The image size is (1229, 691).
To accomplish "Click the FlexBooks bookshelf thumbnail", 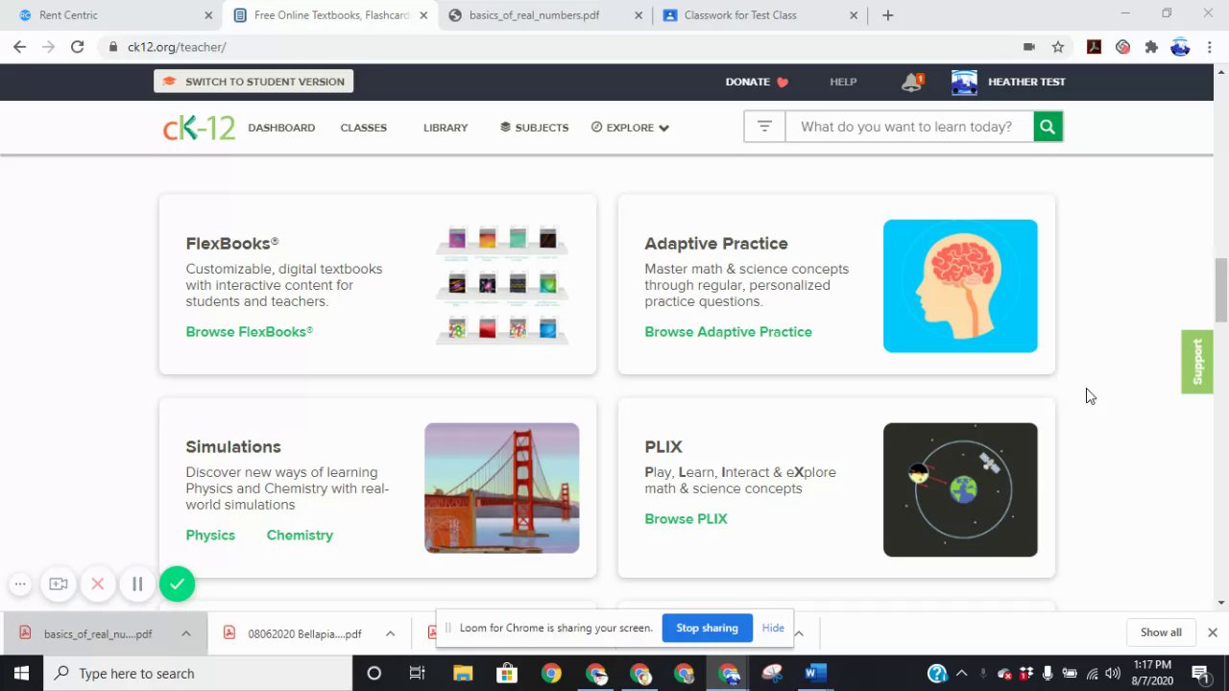I will [502, 286].
